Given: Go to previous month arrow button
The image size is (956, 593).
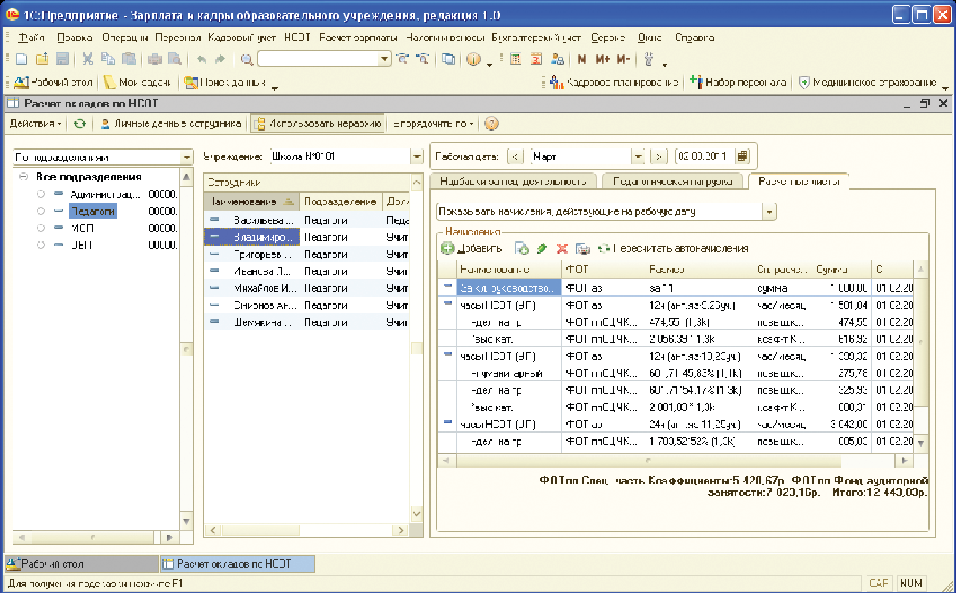Looking at the screenshot, I should (x=515, y=156).
